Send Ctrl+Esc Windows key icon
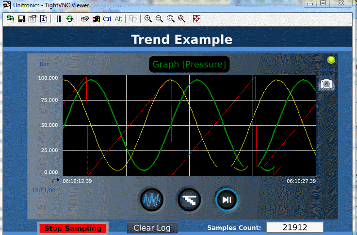357x235 pixels. point(96,19)
